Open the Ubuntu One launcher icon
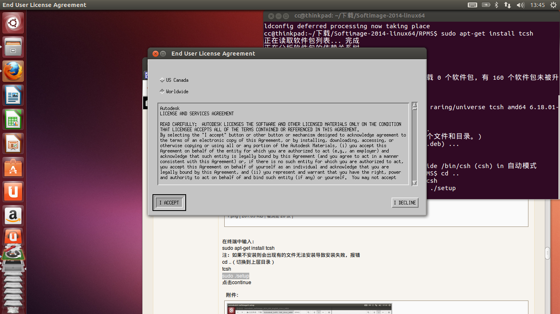 (14, 192)
